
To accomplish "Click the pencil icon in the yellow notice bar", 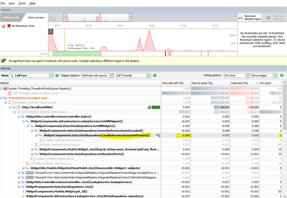I will coord(4,61).
